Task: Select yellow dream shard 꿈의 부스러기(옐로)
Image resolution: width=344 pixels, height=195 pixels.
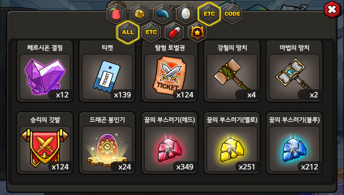Action: click(x=232, y=143)
